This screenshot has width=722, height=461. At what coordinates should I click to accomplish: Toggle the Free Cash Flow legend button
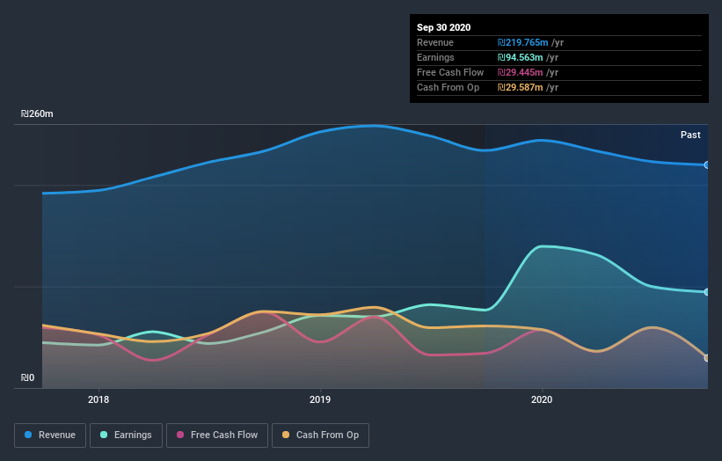[x=217, y=435]
